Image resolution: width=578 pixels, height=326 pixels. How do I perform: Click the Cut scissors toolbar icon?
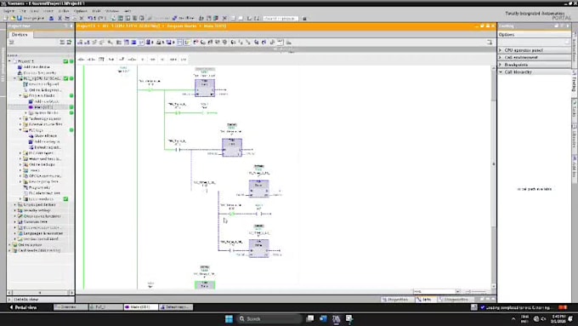59,18
